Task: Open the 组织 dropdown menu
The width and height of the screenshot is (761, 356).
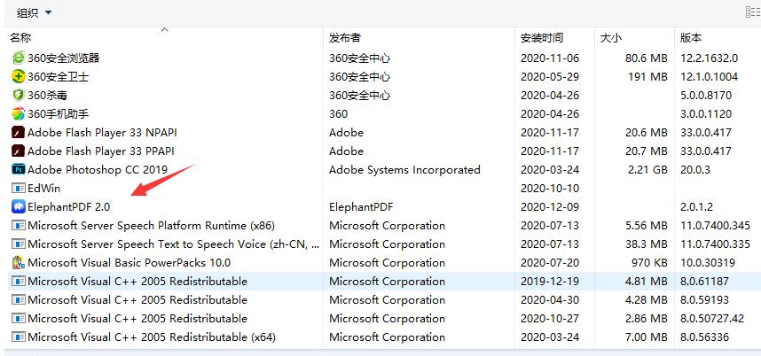Action: pos(34,12)
